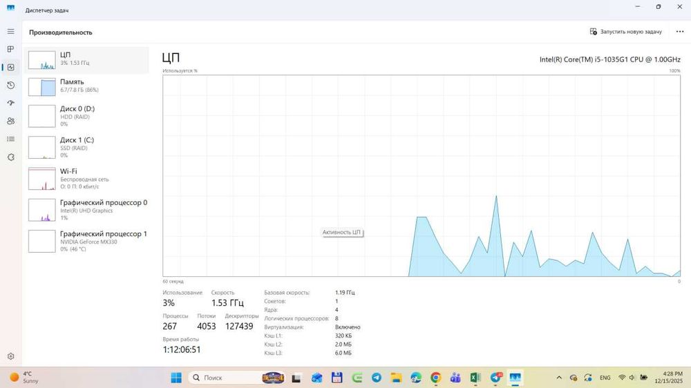Open Startup apps page icon
Image resolution: width=691 pixels, height=388 pixels.
[10, 103]
